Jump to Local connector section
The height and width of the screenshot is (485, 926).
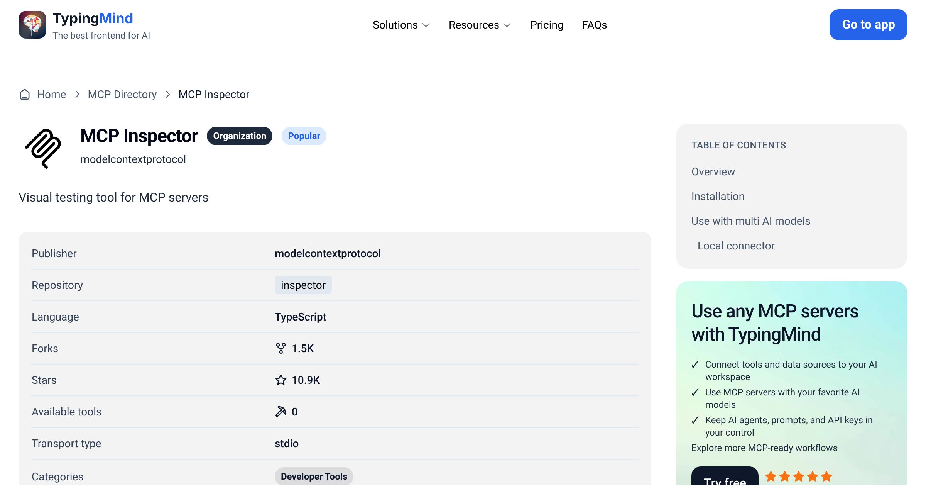coord(736,246)
